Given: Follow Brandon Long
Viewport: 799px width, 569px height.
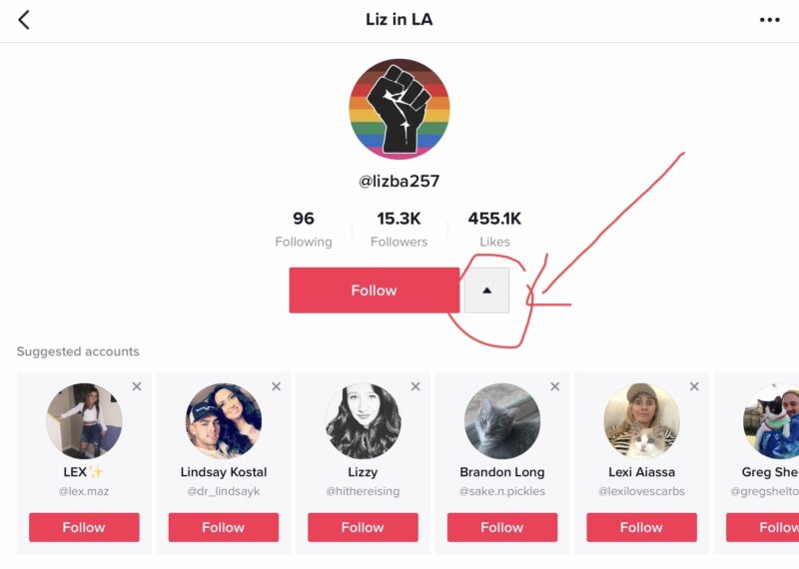Looking at the screenshot, I should (502, 527).
